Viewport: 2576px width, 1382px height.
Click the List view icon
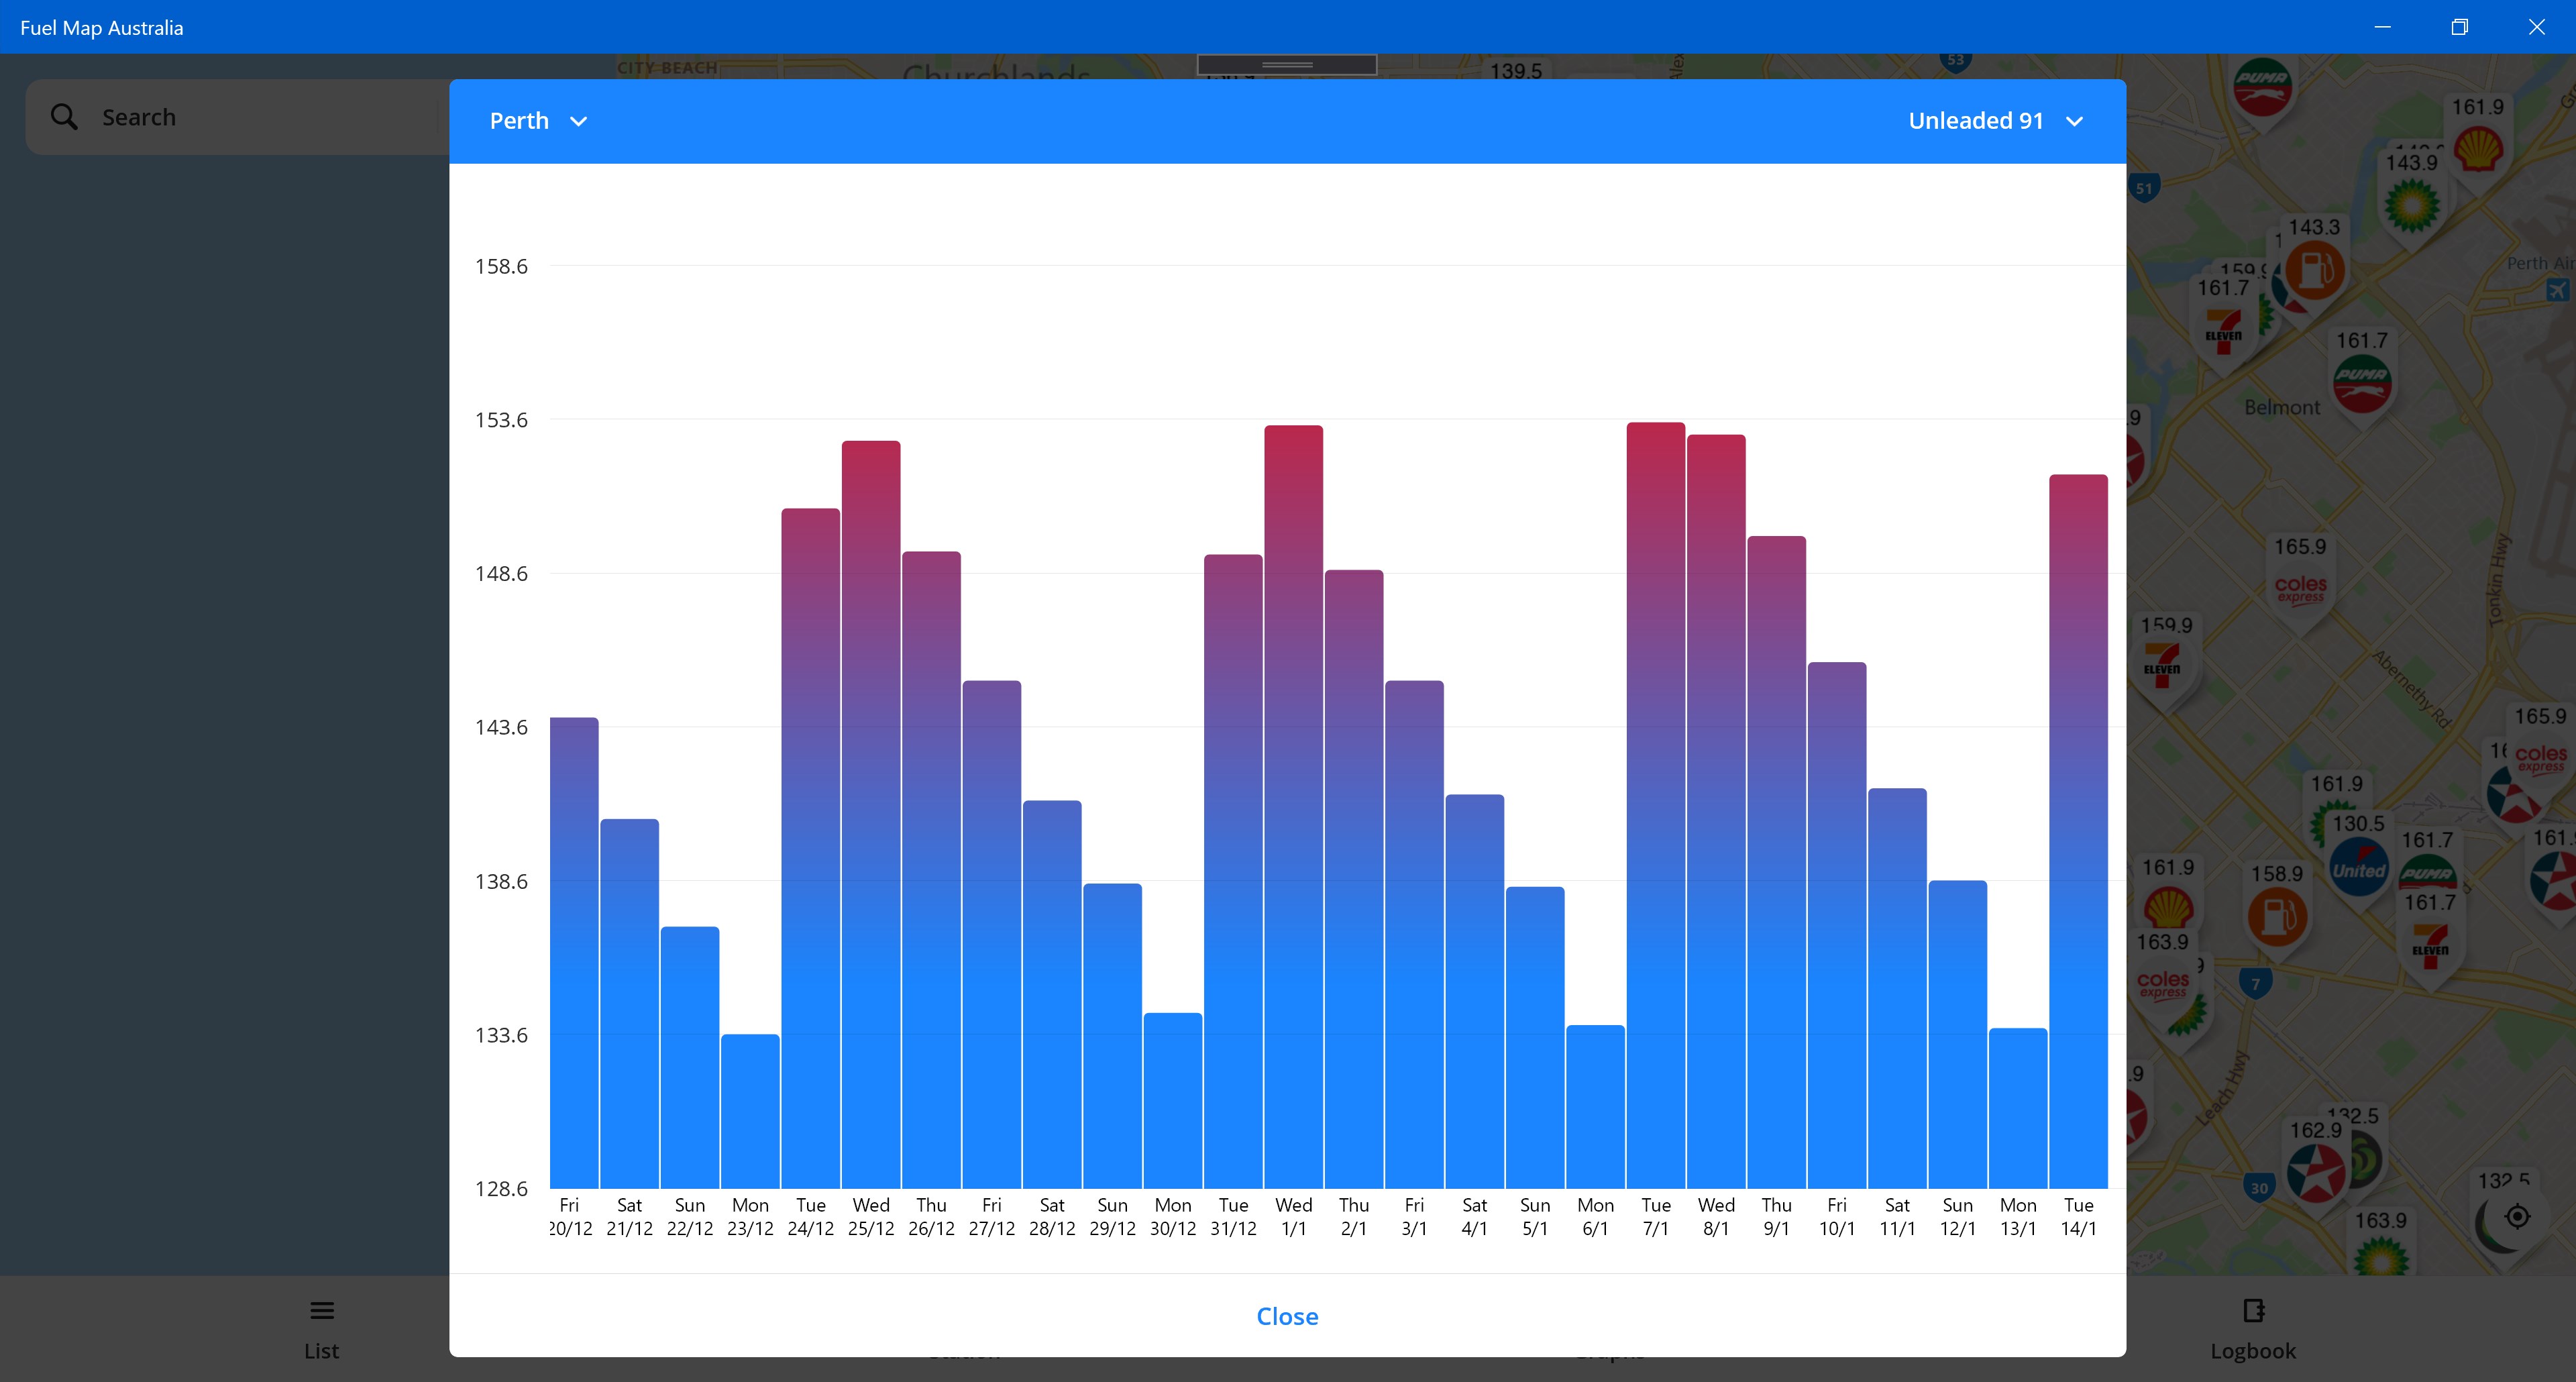(x=321, y=1310)
